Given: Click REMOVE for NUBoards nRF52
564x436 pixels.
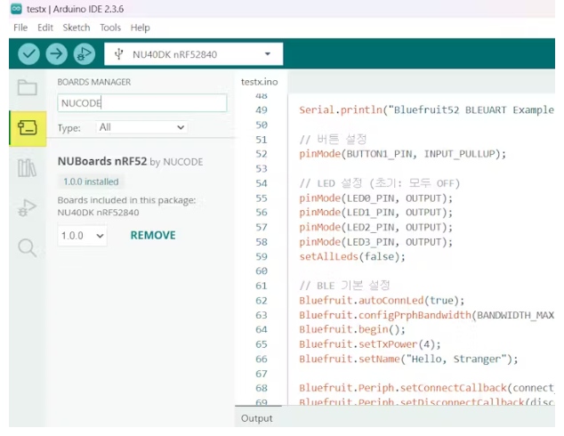Looking at the screenshot, I should [x=153, y=236].
